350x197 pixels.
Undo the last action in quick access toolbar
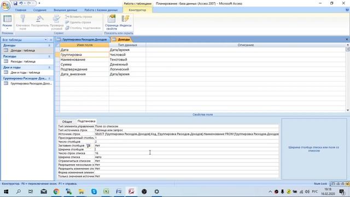pyautogui.click(x=21, y=3)
